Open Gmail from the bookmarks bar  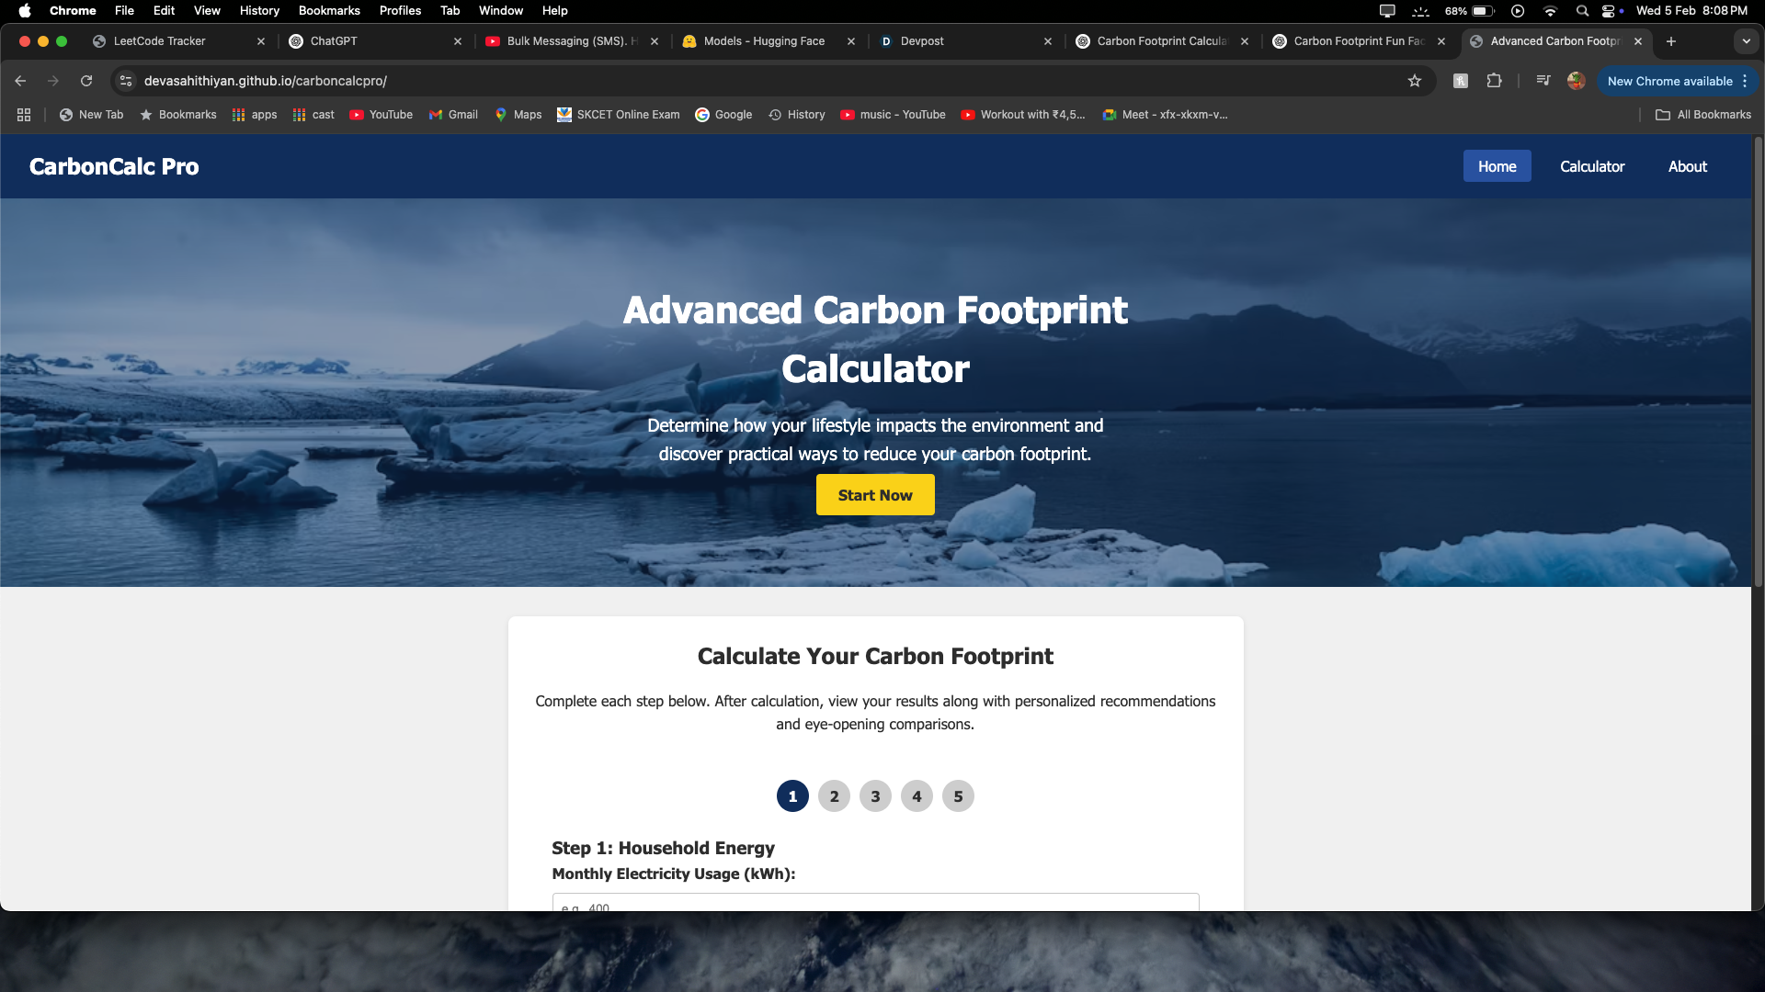point(452,115)
